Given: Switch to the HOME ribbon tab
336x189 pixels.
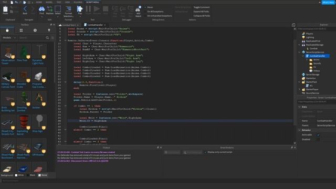Looking at the screenshot, I should [39, 2].
